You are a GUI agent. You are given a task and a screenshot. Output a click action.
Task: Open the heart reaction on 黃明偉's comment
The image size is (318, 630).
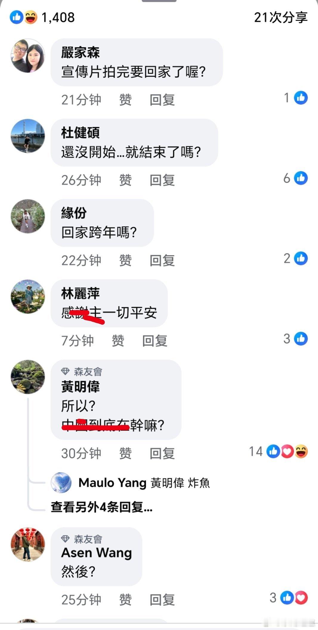coord(287,451)
